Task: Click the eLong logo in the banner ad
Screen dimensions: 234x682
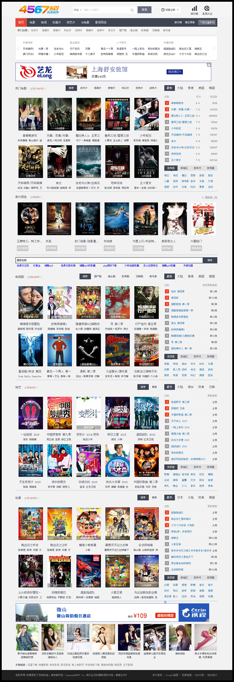Action: [x=36, y=72]
